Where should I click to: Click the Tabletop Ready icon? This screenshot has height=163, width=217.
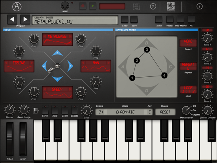(x=171, y=7)
